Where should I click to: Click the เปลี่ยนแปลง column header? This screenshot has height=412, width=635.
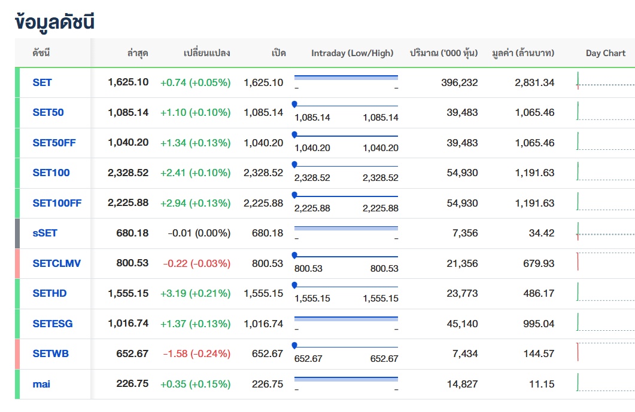pyautogui.click(x=207, y=53)
